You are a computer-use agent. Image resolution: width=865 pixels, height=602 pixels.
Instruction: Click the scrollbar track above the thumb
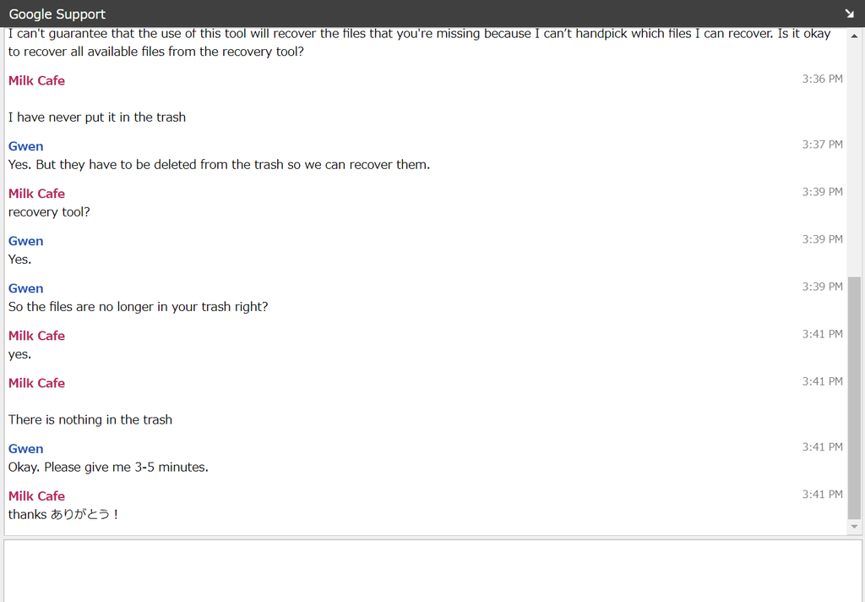coord(854,159)
